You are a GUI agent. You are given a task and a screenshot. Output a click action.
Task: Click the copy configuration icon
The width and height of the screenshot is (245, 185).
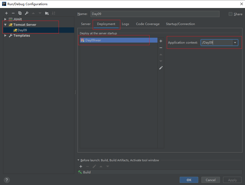click(x=20, y=13)
